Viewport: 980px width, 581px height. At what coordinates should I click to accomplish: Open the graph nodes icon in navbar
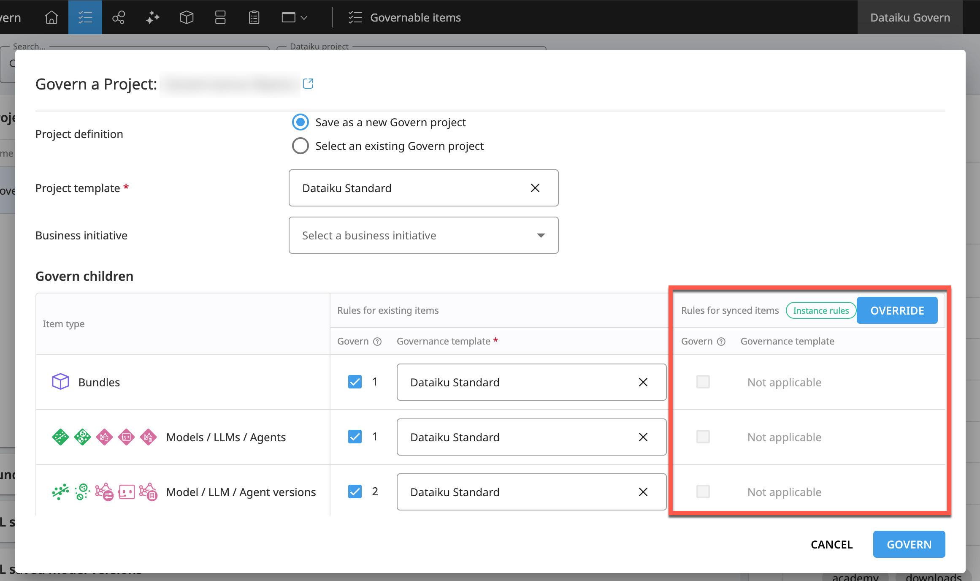tap(119, 17)
